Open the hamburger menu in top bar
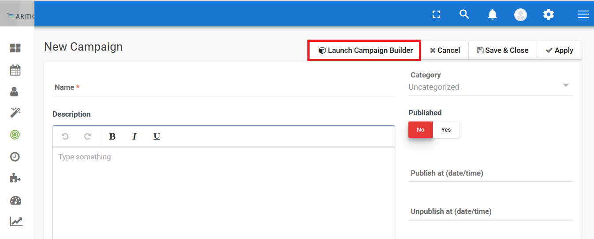 (x=583, y=15)
